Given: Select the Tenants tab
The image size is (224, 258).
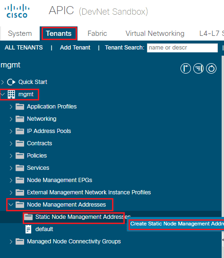Looking at the screenshot, I should pyautogui.click(x=59, y=33).
